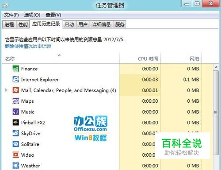The width and height of the screenshot is (221, 170).
Task: Sort by the 网络 column header
Action: point(181,58)
